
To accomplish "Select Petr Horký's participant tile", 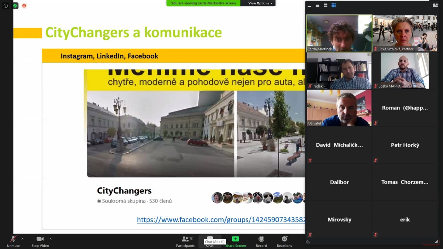I will click(x=405, y=145).
